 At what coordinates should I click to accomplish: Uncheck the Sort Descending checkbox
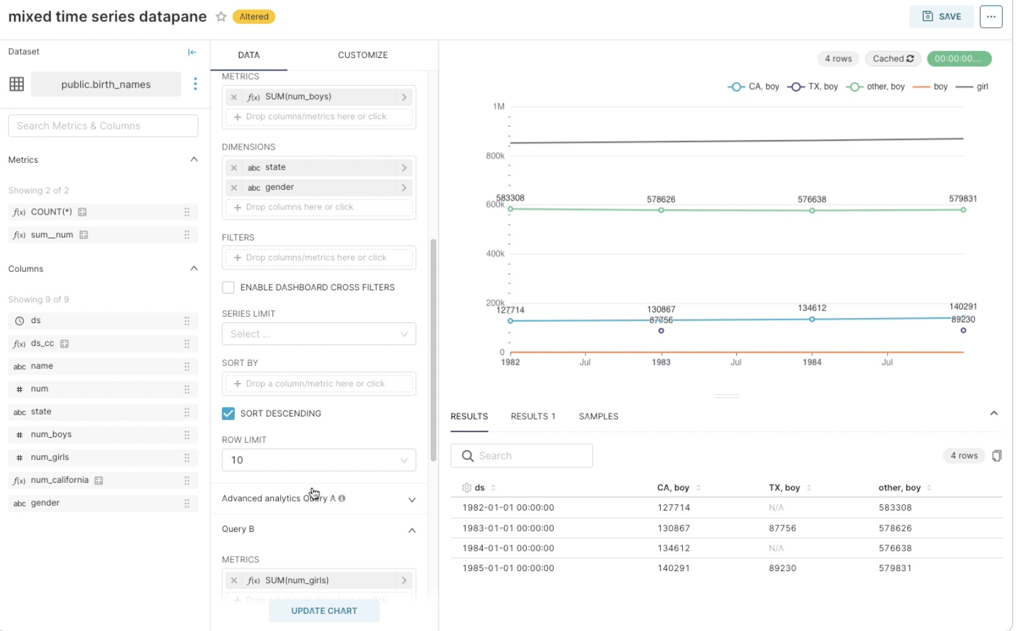pyautogui.click(x=228, y=414)
